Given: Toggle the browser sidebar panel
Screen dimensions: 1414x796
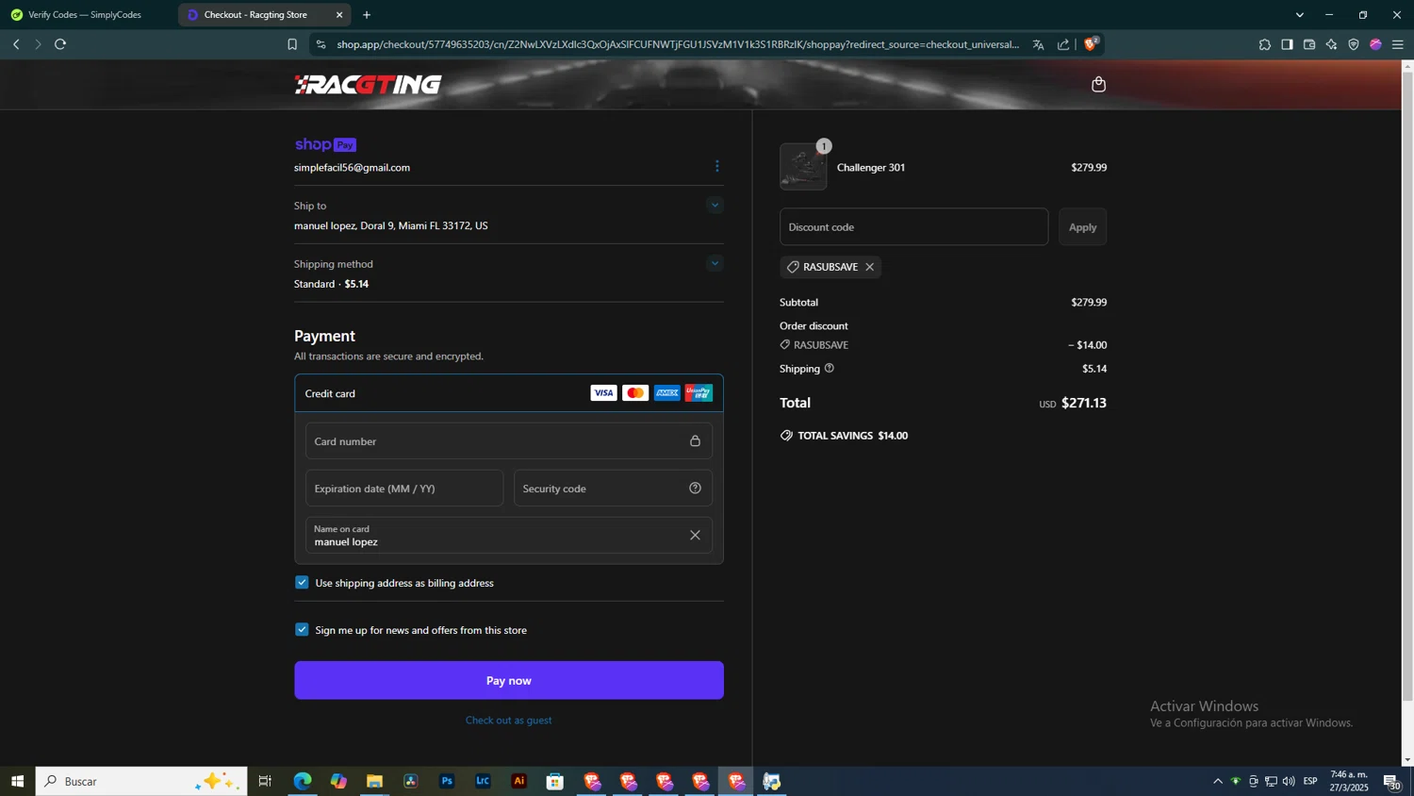Looking at the screenshot, I should pos(1287,44).
